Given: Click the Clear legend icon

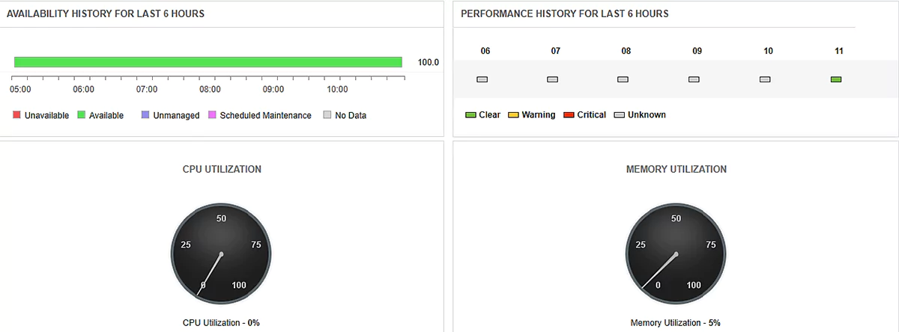Looking at the screenshot, I should [x=470, y=115].
